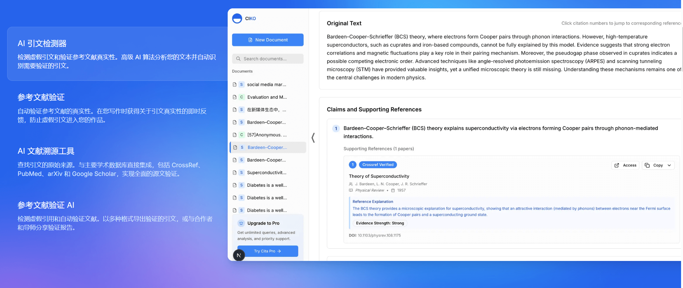This screenshot has height=288, width=683.
Task: Focus the Search documents field
Action: pos(271,59)
